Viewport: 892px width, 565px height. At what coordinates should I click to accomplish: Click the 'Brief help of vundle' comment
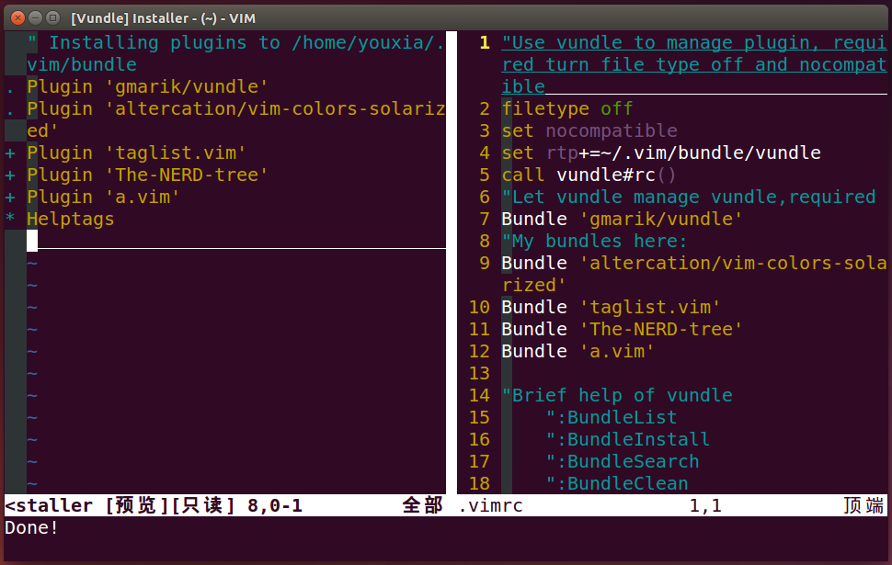617,396
